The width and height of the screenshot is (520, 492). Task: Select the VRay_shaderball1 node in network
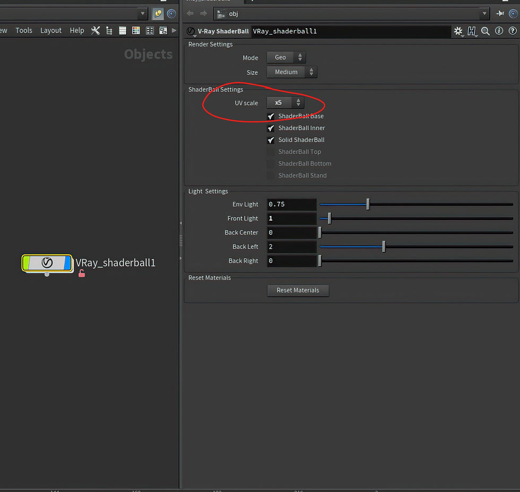pos(47,263)
